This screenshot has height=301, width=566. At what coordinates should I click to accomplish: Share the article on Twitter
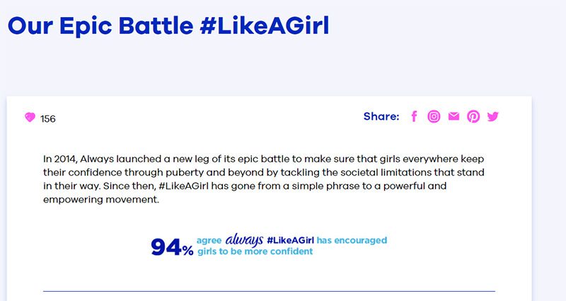coord(492,116)
